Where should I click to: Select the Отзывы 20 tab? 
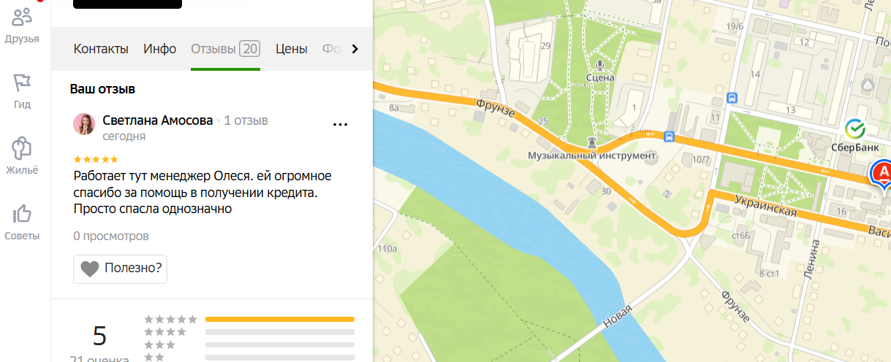tap(225, 49)
